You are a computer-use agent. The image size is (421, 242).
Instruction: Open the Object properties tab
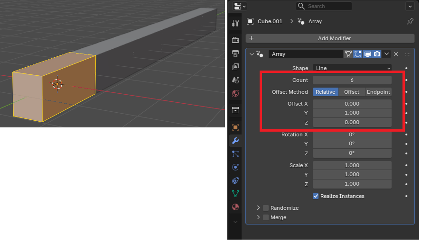tap(235, 127)
